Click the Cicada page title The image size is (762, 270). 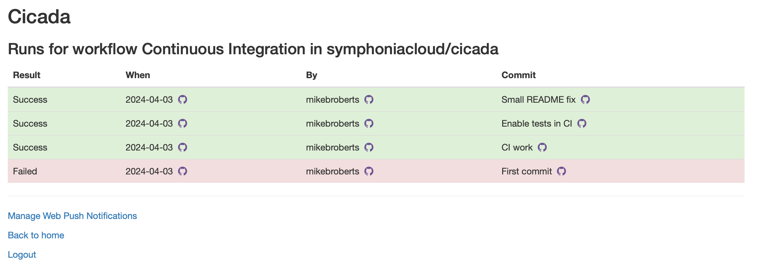[x=39, y=16]
